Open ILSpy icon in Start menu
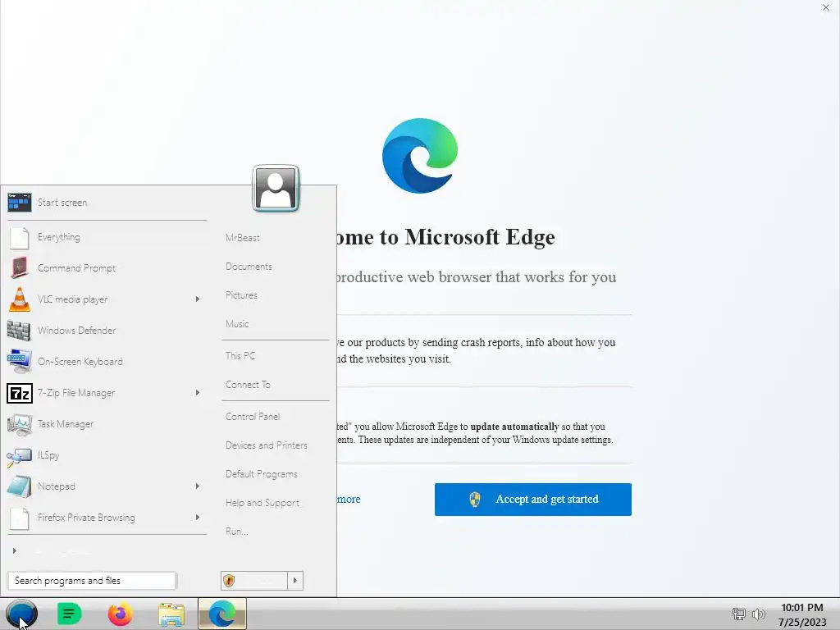Image resolution: width=840 pixels, height=630 pixels. tap(20, 456)
